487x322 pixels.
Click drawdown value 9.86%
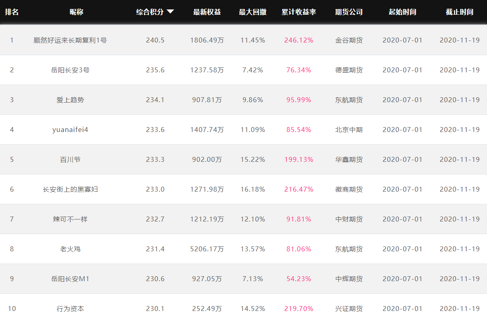coord(253,100)
